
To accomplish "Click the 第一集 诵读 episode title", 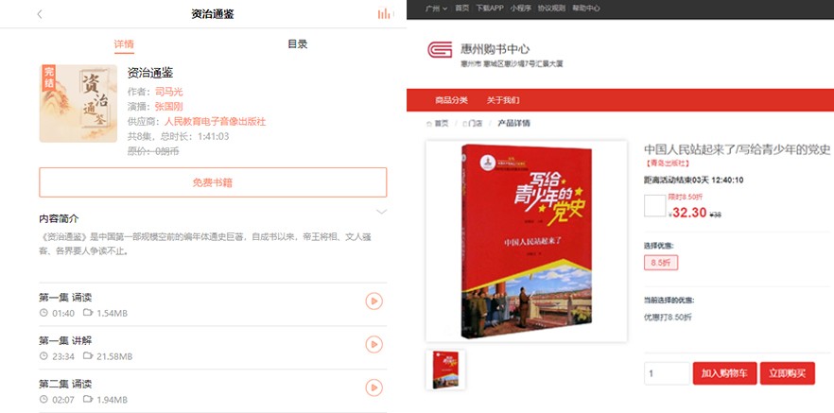I will coord(65,297).
